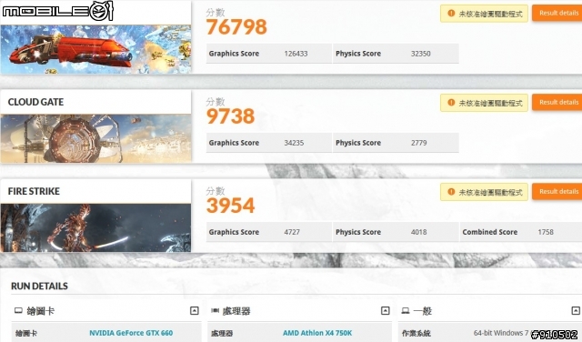
Task: Click Combined Score value 1758
Action: point(546,232)
